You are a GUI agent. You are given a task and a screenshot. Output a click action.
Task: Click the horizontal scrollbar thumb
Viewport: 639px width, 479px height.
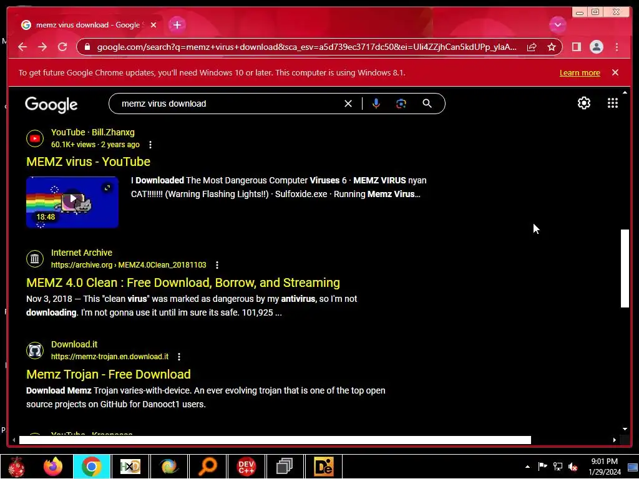point(275,440)
